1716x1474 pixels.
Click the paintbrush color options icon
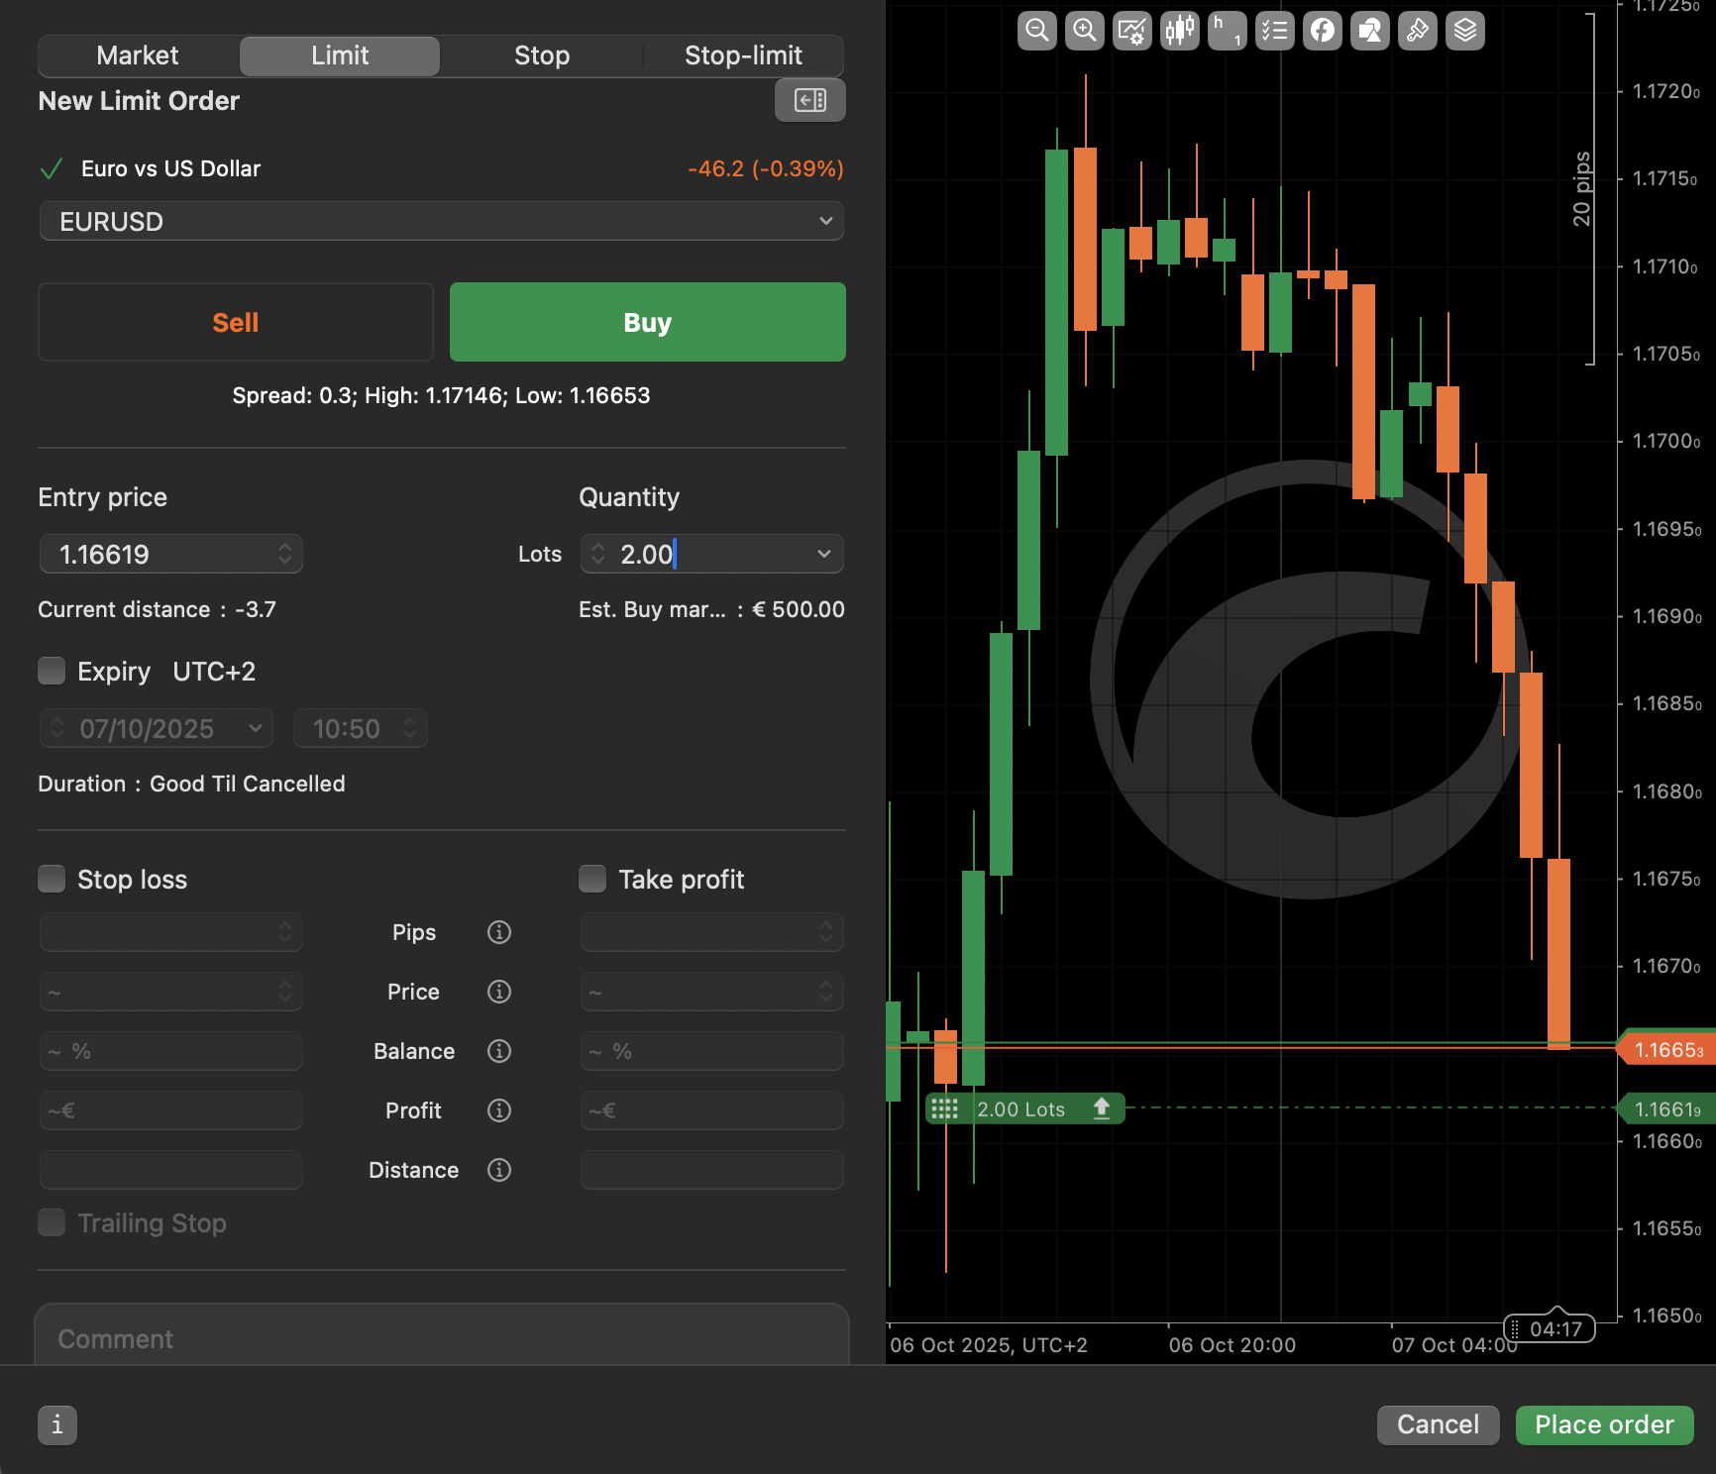coord(1417,31)
